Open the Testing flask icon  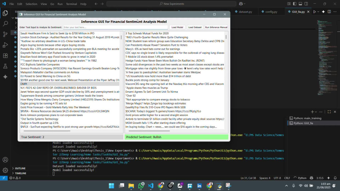pos(5,66)
